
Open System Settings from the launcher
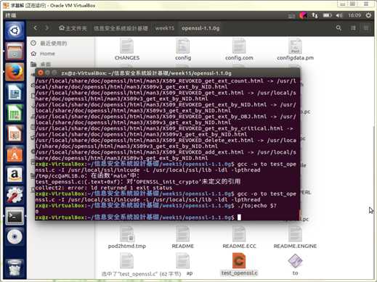click(x=15, y=195)
